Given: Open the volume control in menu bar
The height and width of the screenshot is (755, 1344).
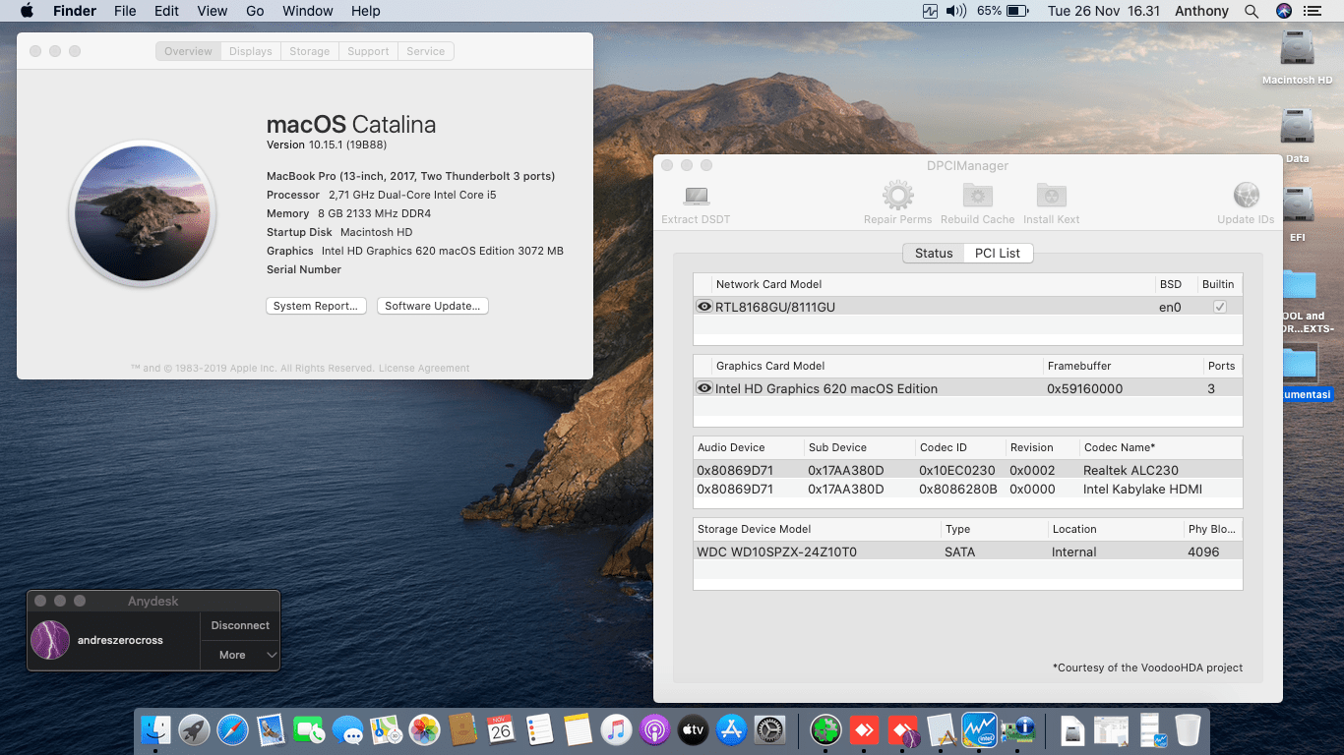Looking at the screenshot, I should click(955, 11).
